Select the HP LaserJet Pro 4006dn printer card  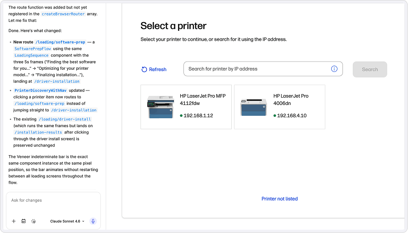[x=280, y=107]
